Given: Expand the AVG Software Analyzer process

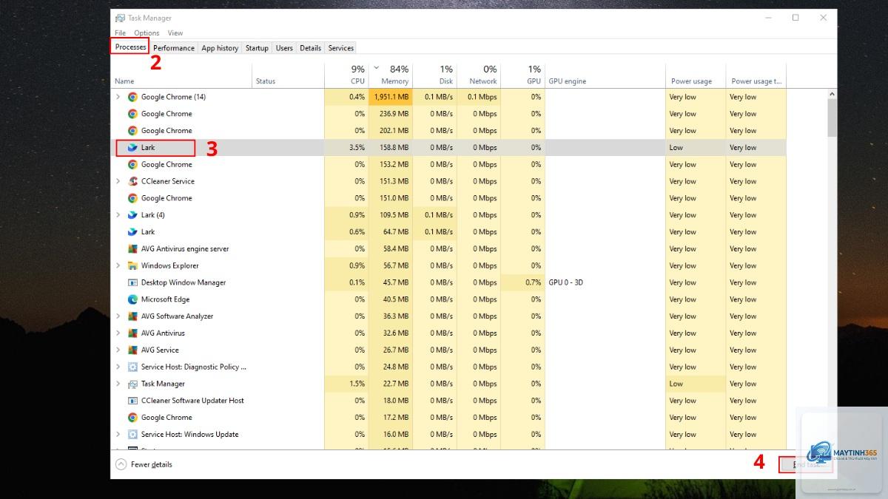Looking at the screenshot, I should [x=118, y=316].
